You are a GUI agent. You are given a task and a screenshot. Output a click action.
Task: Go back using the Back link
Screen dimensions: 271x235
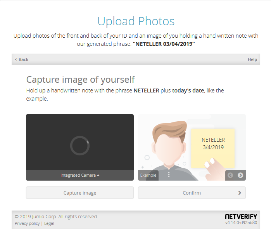point(21,59)
